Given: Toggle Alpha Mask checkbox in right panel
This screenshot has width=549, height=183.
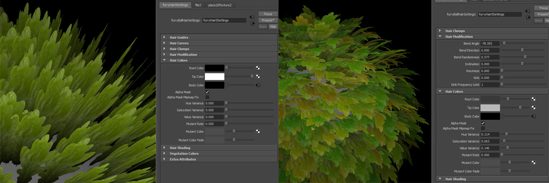Looking at the screenshot, I should pos(483,123).
